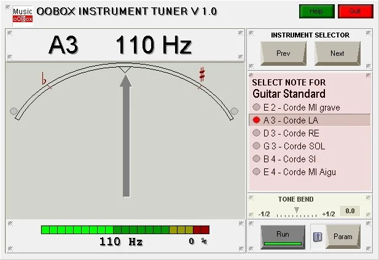This screenshot has height=260, width=379.
Task: Select A 3 - Corde LA note
Action: 310,120
